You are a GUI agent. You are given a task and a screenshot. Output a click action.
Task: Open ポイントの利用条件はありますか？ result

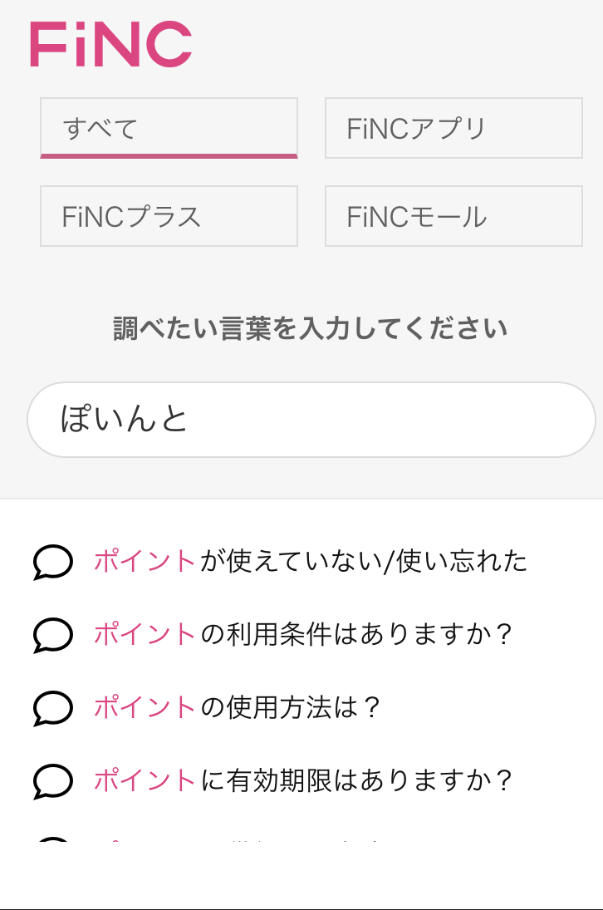(x=304, y=635)
